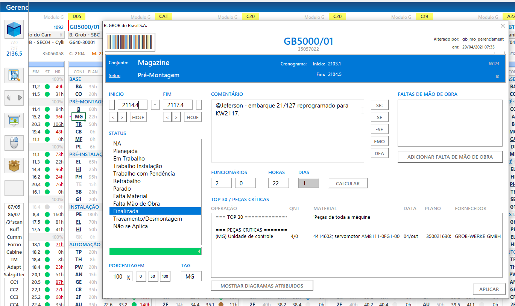Select status Retrabalho

(x=155, y=181)
